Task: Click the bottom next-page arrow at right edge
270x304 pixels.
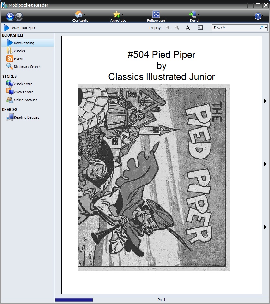Action: [265, 227]
